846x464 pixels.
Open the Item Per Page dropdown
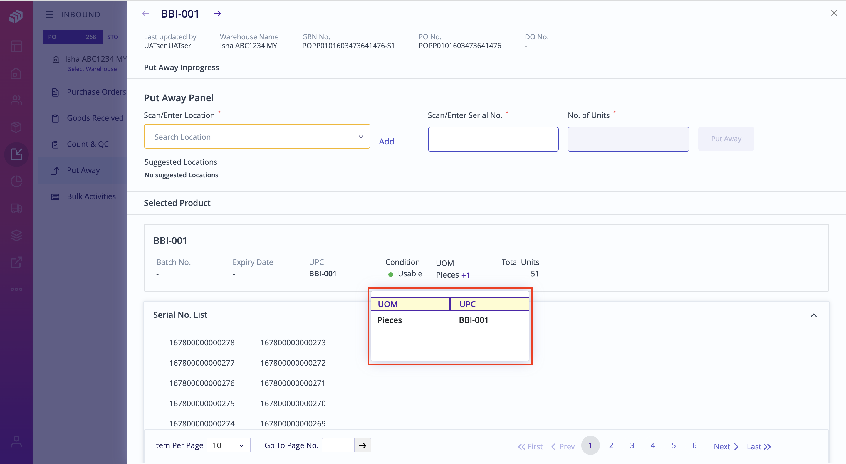[x=228, y=445]
